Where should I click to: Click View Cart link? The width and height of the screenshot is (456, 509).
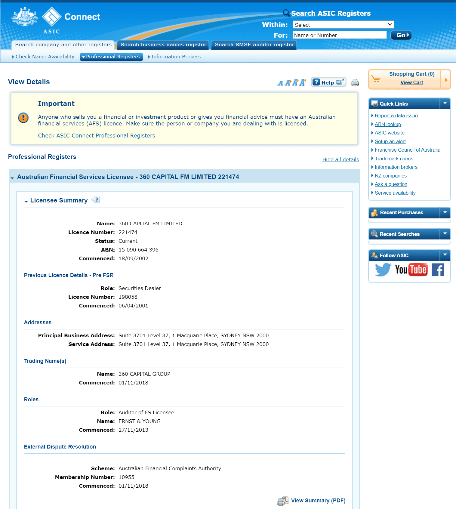(411, 82)
